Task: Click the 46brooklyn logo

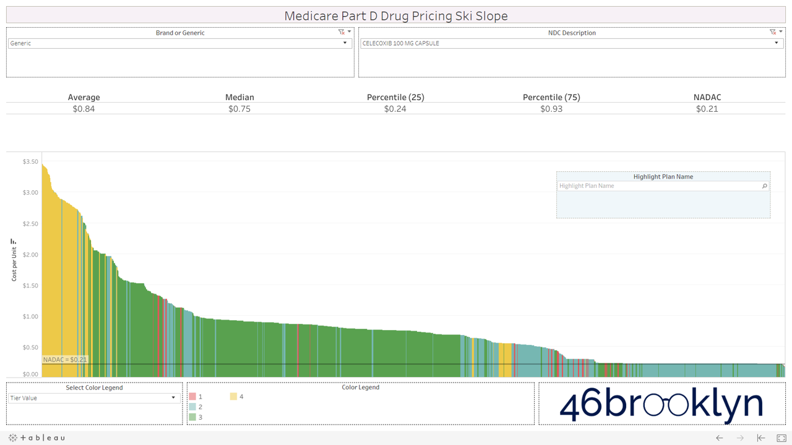Action: pyautogui.click(x=662, y=405)
